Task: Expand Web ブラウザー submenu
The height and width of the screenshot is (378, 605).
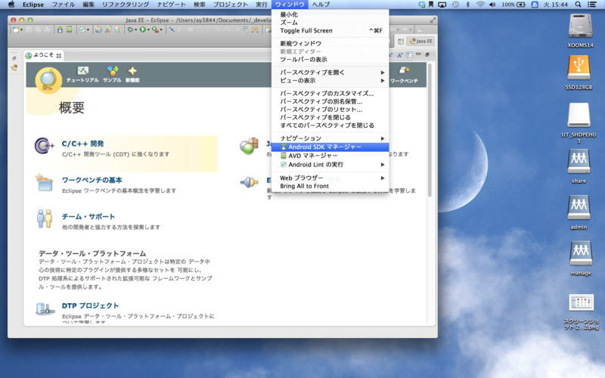Action: click(x=330, y=178)
